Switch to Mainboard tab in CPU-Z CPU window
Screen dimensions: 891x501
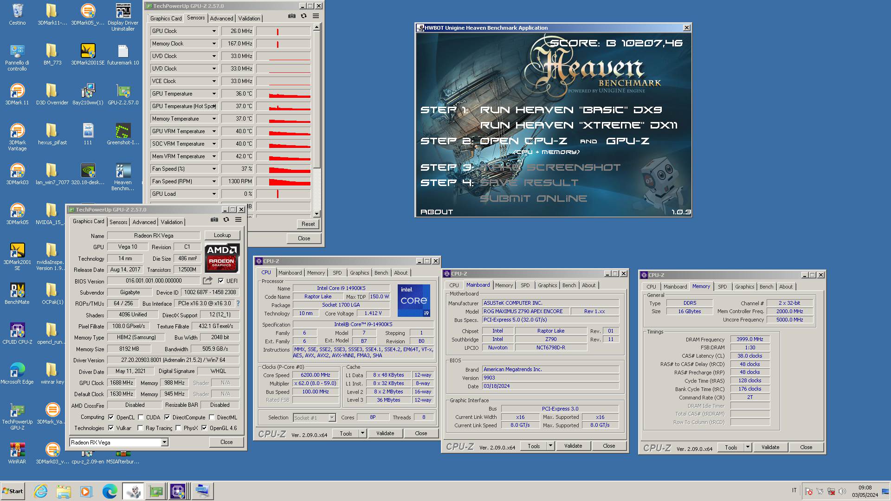tap(290, 273)
